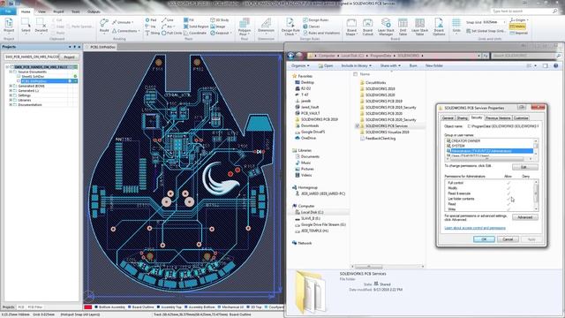Switch to the Project ribbon tab
Screen dimensions: 565x318
click(58, 11)
